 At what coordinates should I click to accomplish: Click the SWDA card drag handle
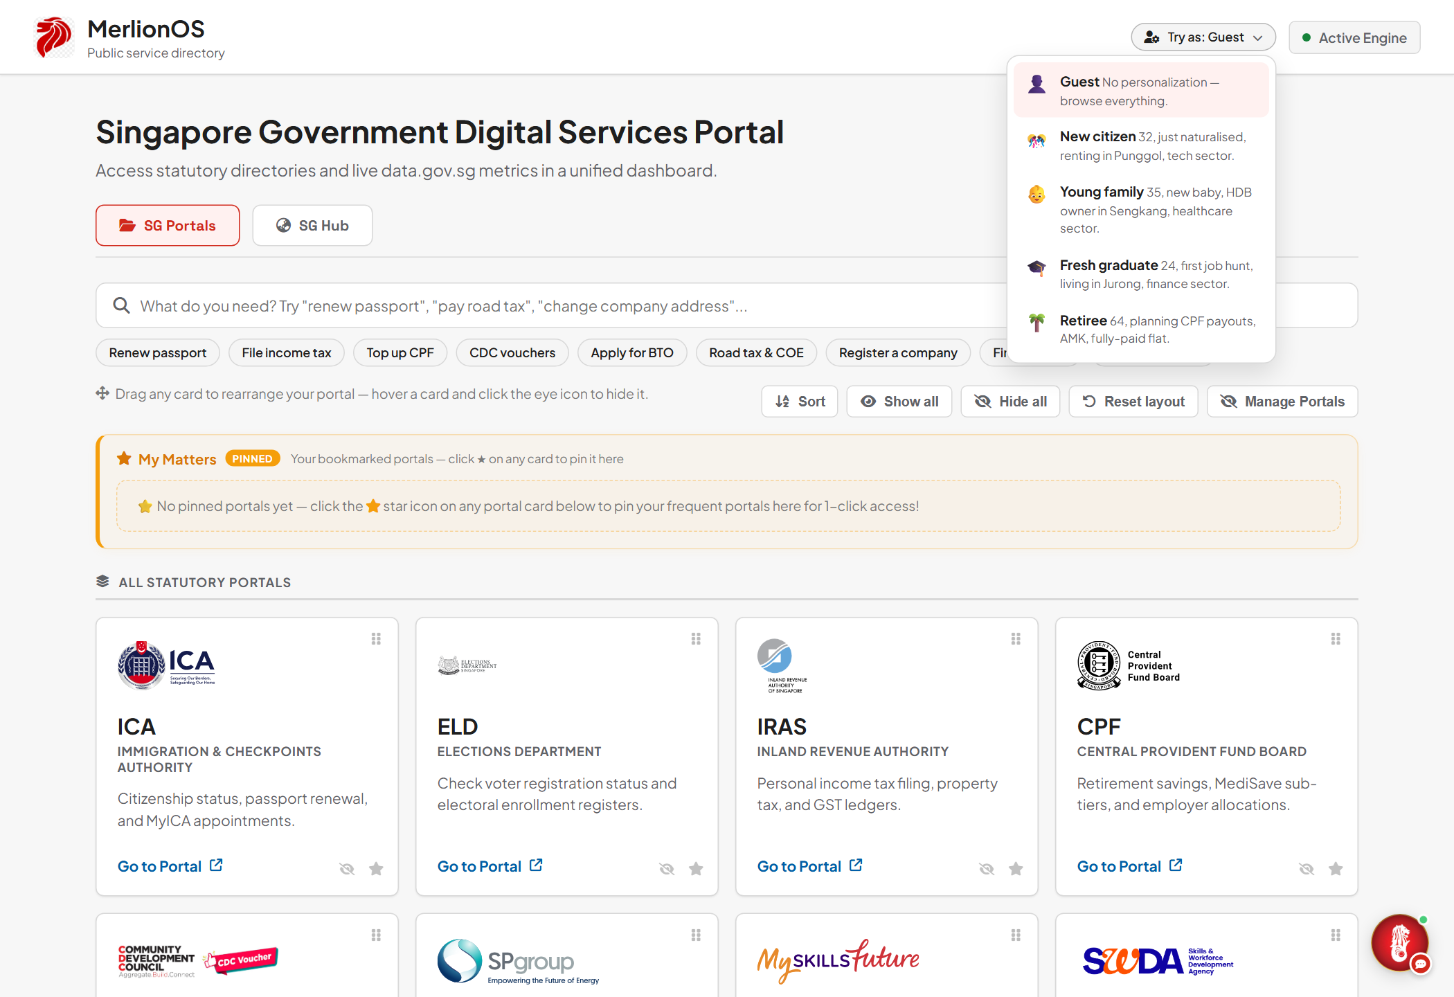tap(1336, 935)
